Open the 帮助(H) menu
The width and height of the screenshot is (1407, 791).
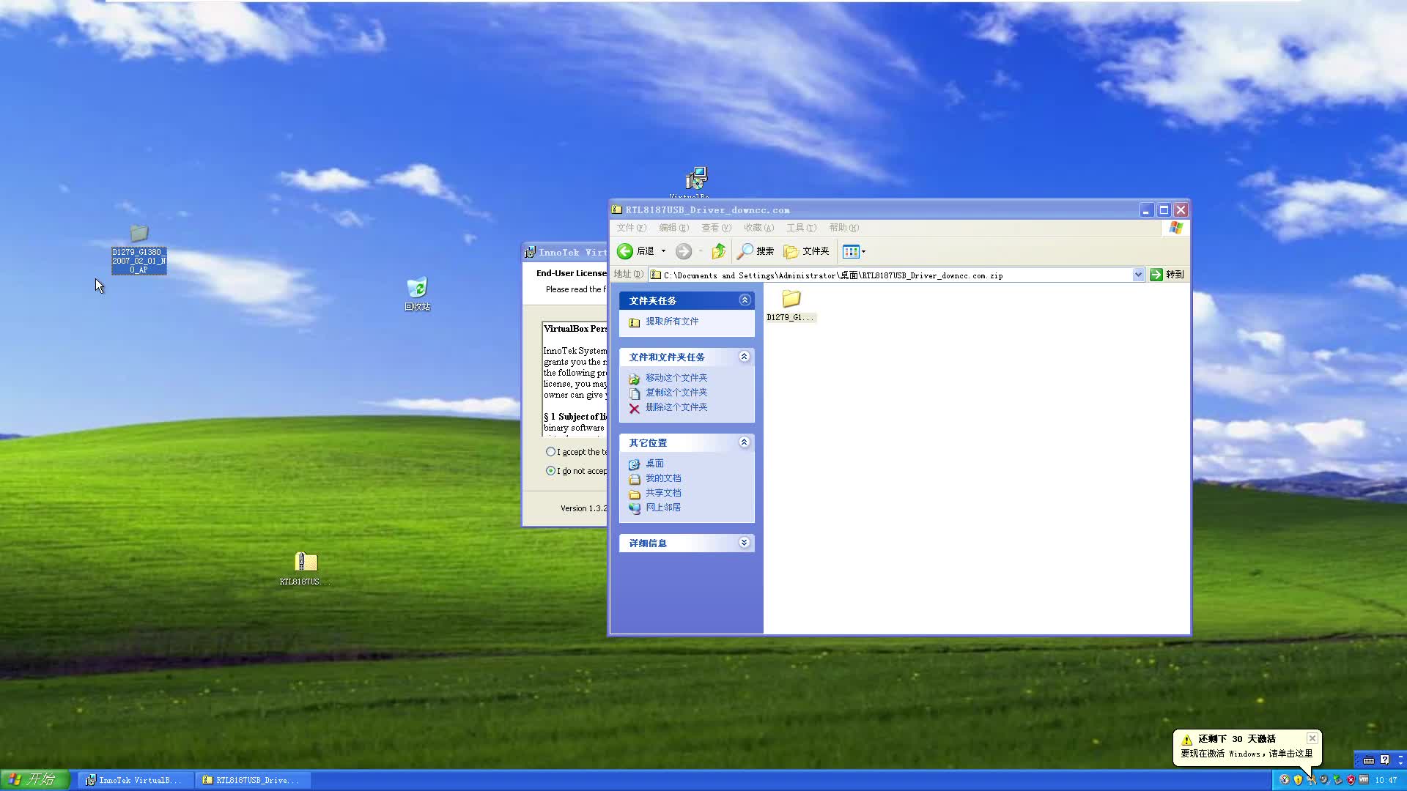(x=843, y=228)
